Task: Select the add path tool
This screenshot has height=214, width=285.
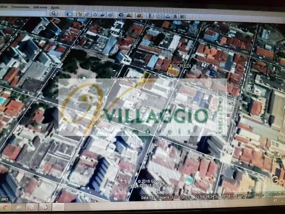Action: click(x=95, y=14)
